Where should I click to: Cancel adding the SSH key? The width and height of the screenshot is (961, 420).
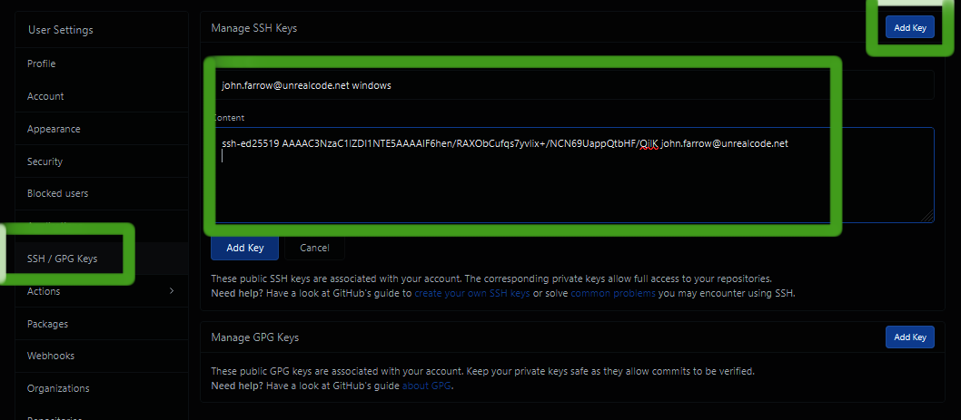(314, 248)
